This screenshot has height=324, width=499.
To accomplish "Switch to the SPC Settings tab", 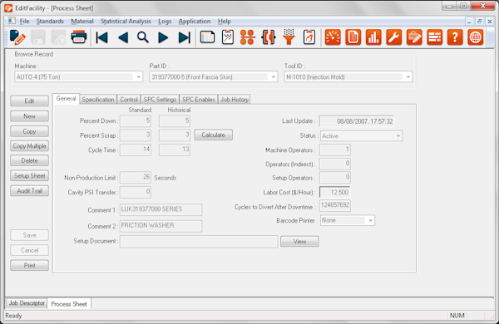I will click(x=160, y=100).
